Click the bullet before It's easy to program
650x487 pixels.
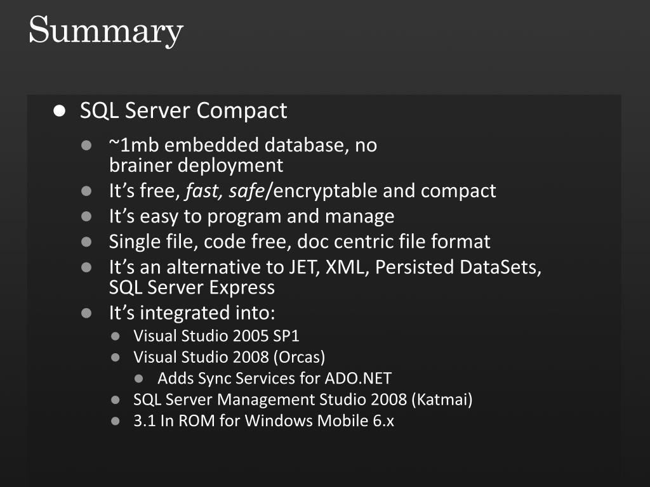86,217
